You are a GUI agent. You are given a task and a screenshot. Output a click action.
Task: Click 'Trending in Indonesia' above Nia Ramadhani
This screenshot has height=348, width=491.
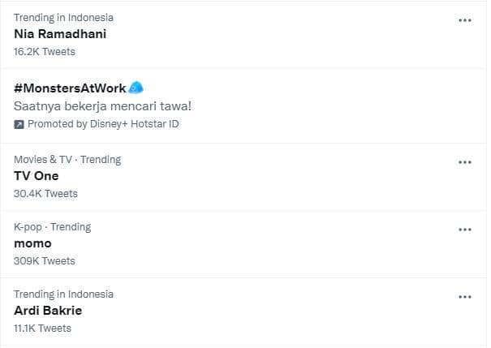63,17
